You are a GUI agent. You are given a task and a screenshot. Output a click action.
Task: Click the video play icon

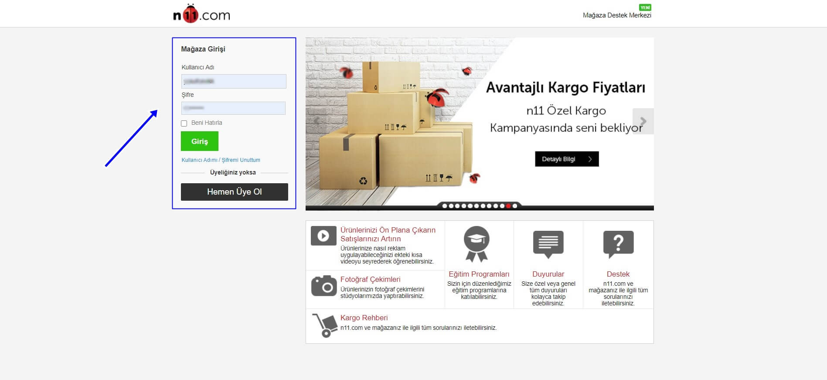pos(323,236)
